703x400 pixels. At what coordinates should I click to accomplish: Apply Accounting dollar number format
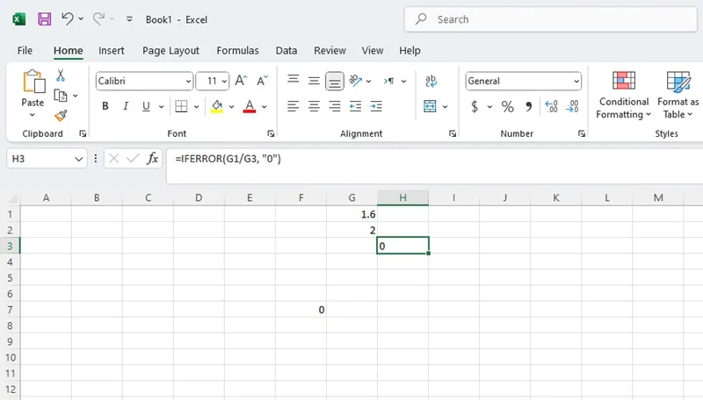click(x=475, y=106)
